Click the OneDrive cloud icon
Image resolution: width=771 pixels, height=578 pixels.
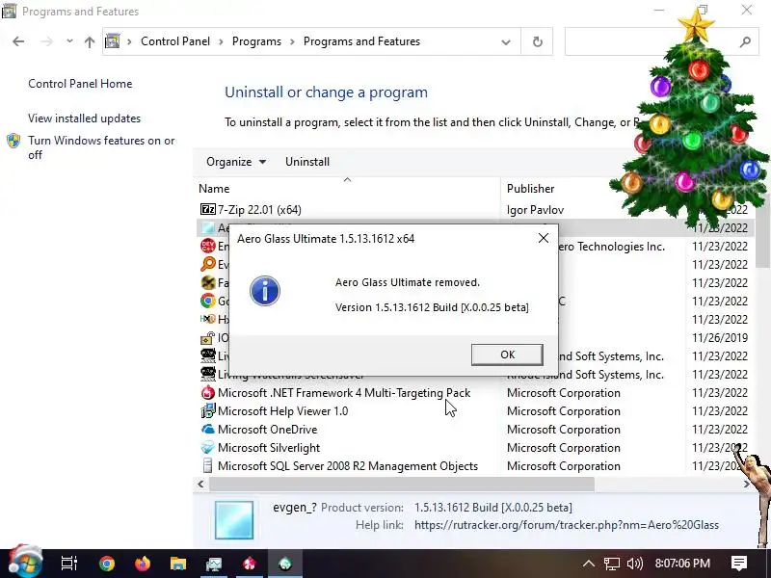tap(208, 429)
